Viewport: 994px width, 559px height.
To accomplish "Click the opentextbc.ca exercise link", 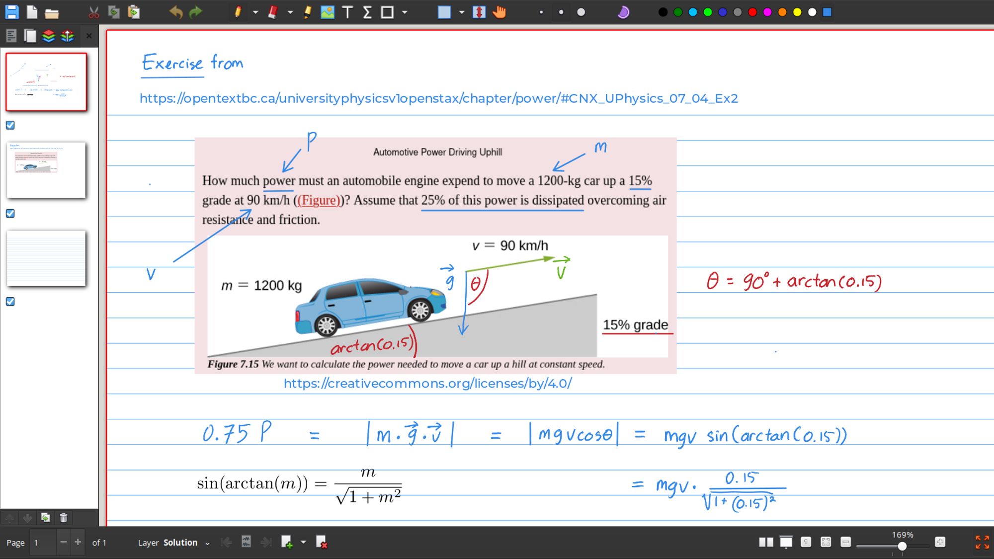I will [437, 97].
